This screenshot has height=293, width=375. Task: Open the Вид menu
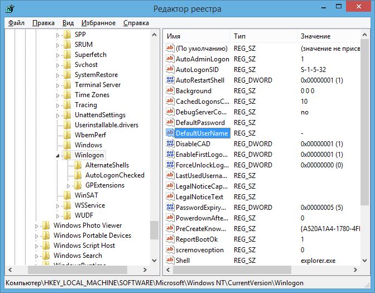(68, 23)
